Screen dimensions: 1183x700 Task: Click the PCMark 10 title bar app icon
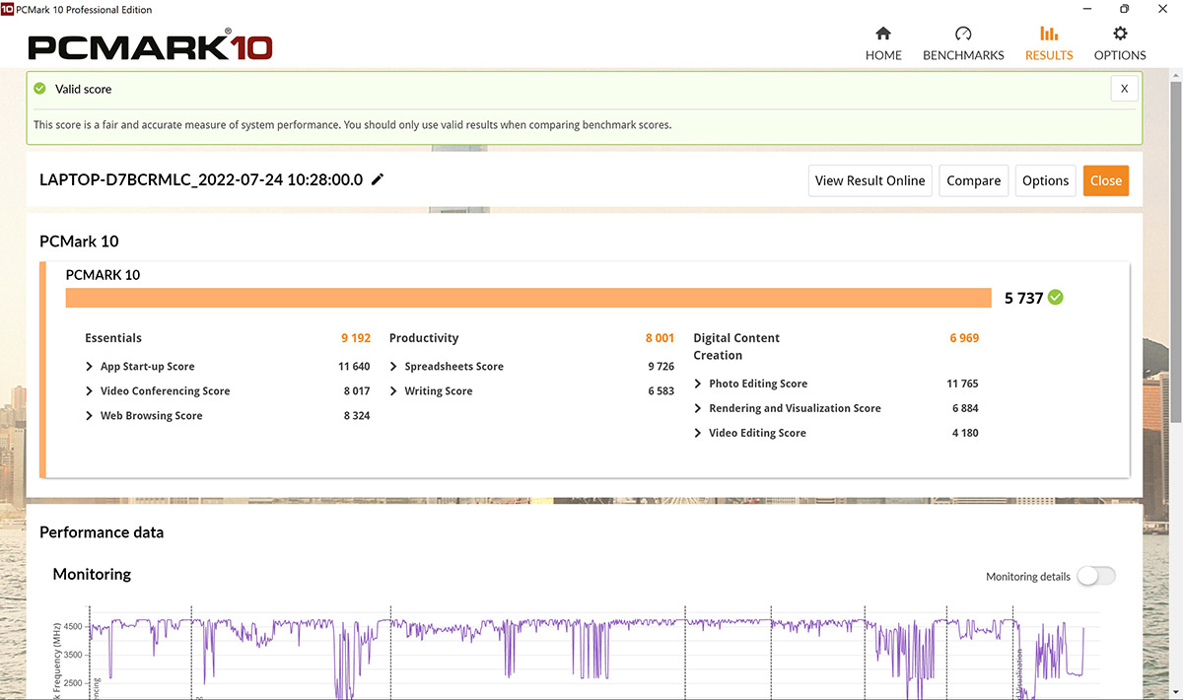coord(8,9)
